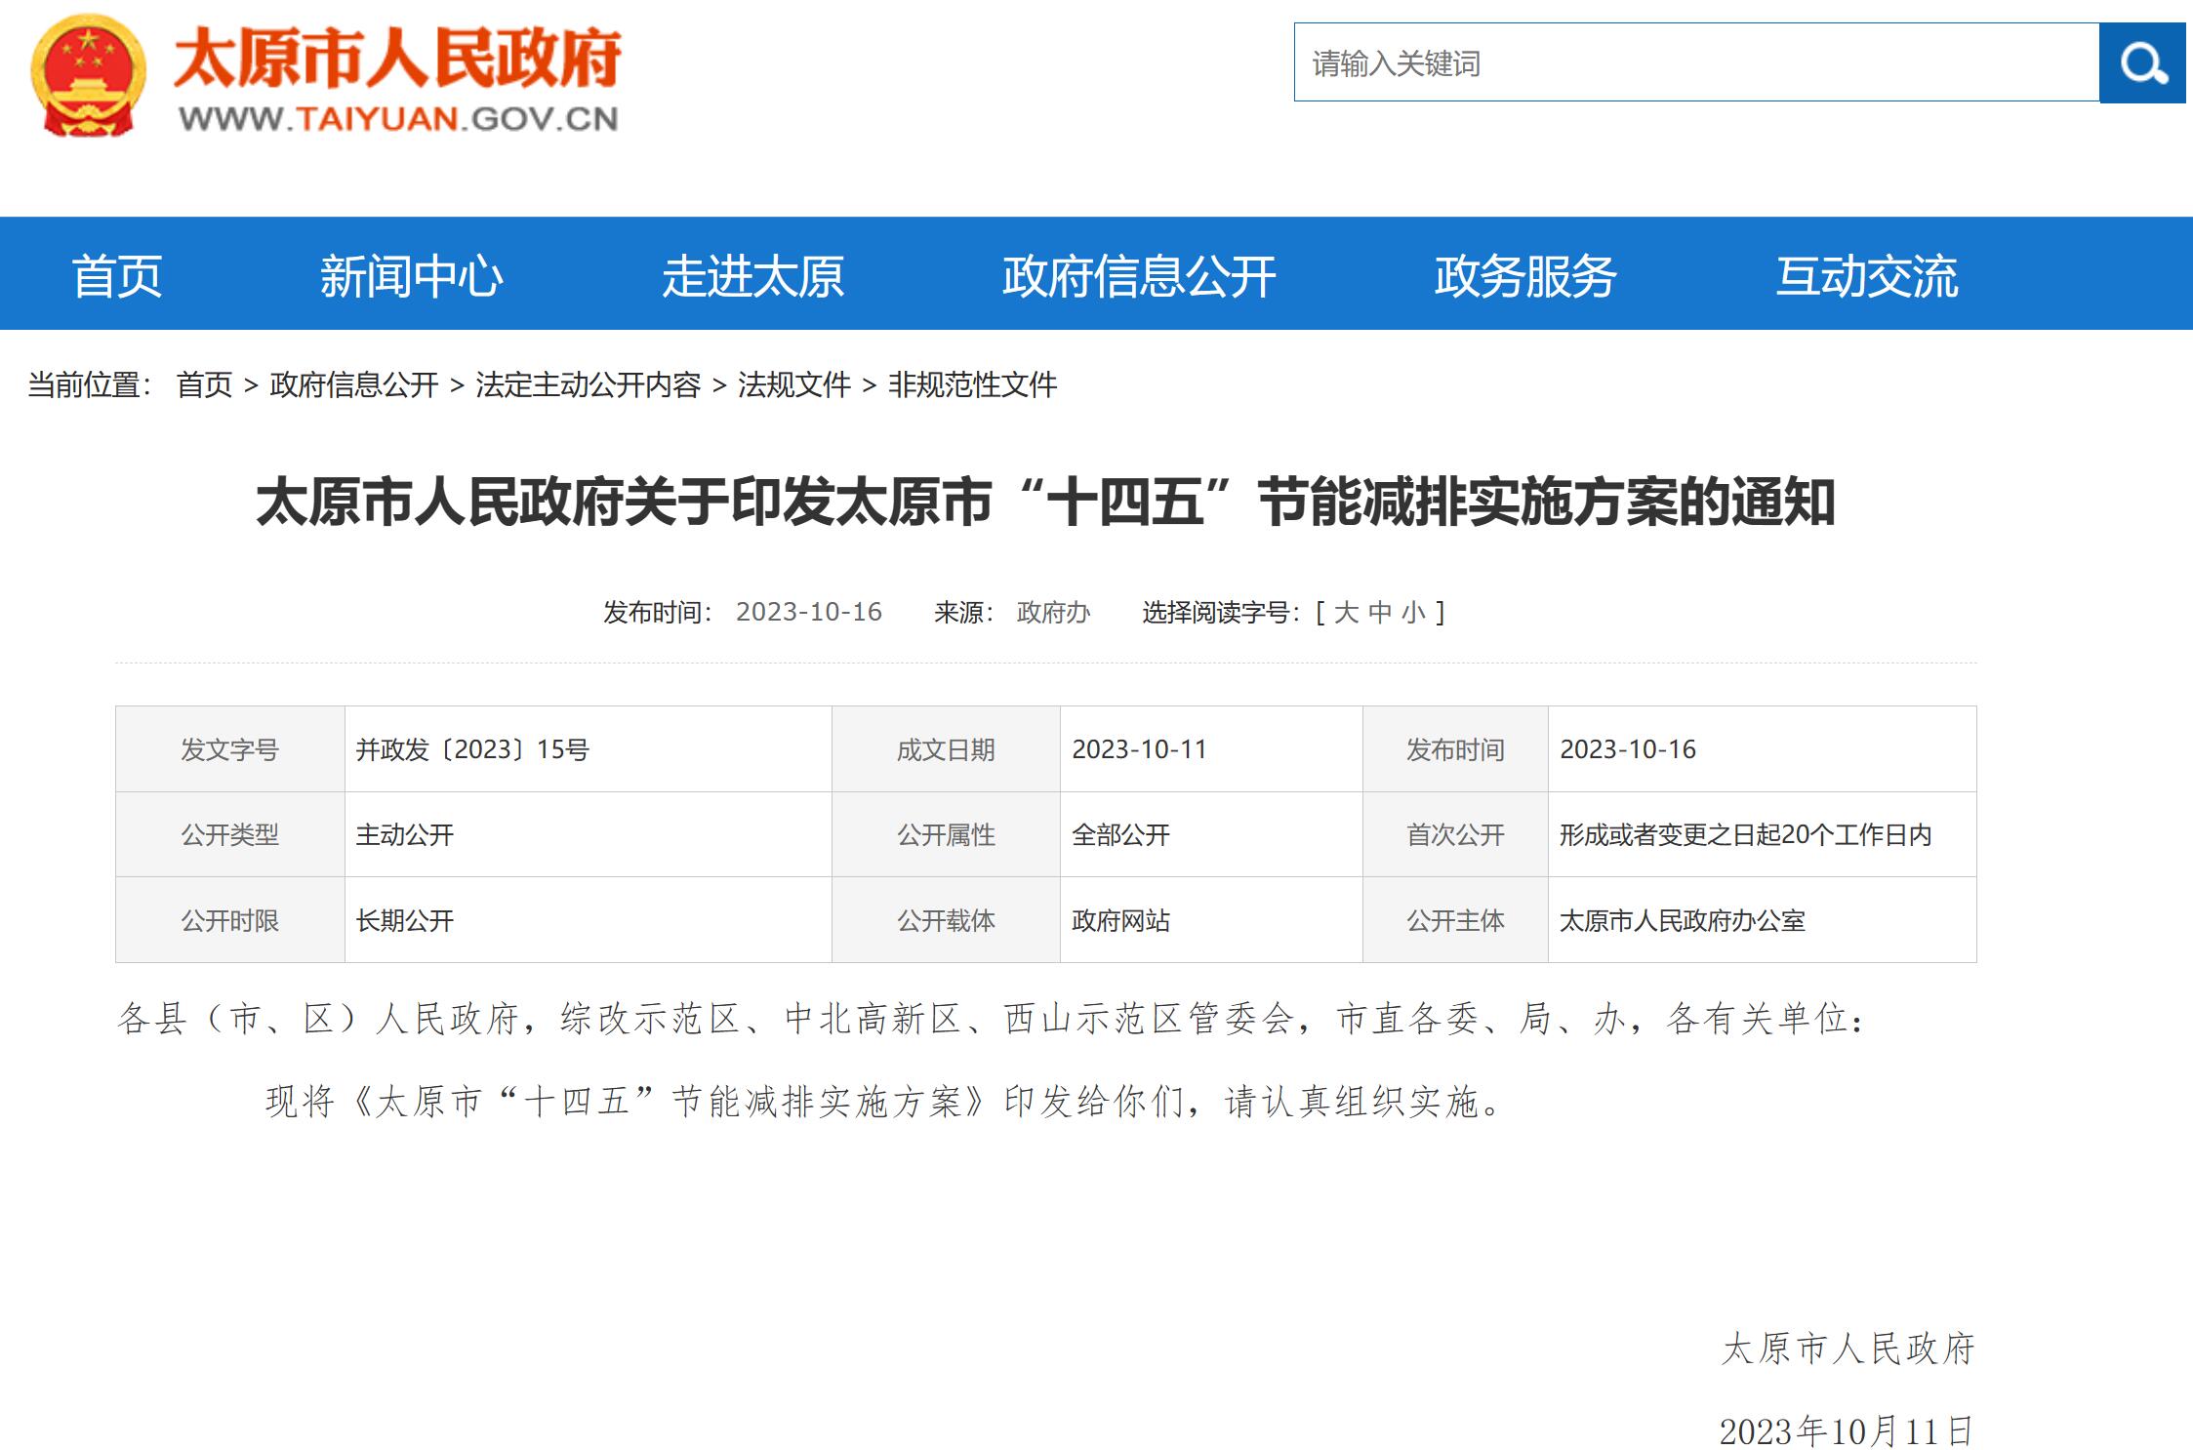Click the 公开主体 label cell
Image resolution: width=2193 pixels, height=1450 pixels.
point(1455,920)
